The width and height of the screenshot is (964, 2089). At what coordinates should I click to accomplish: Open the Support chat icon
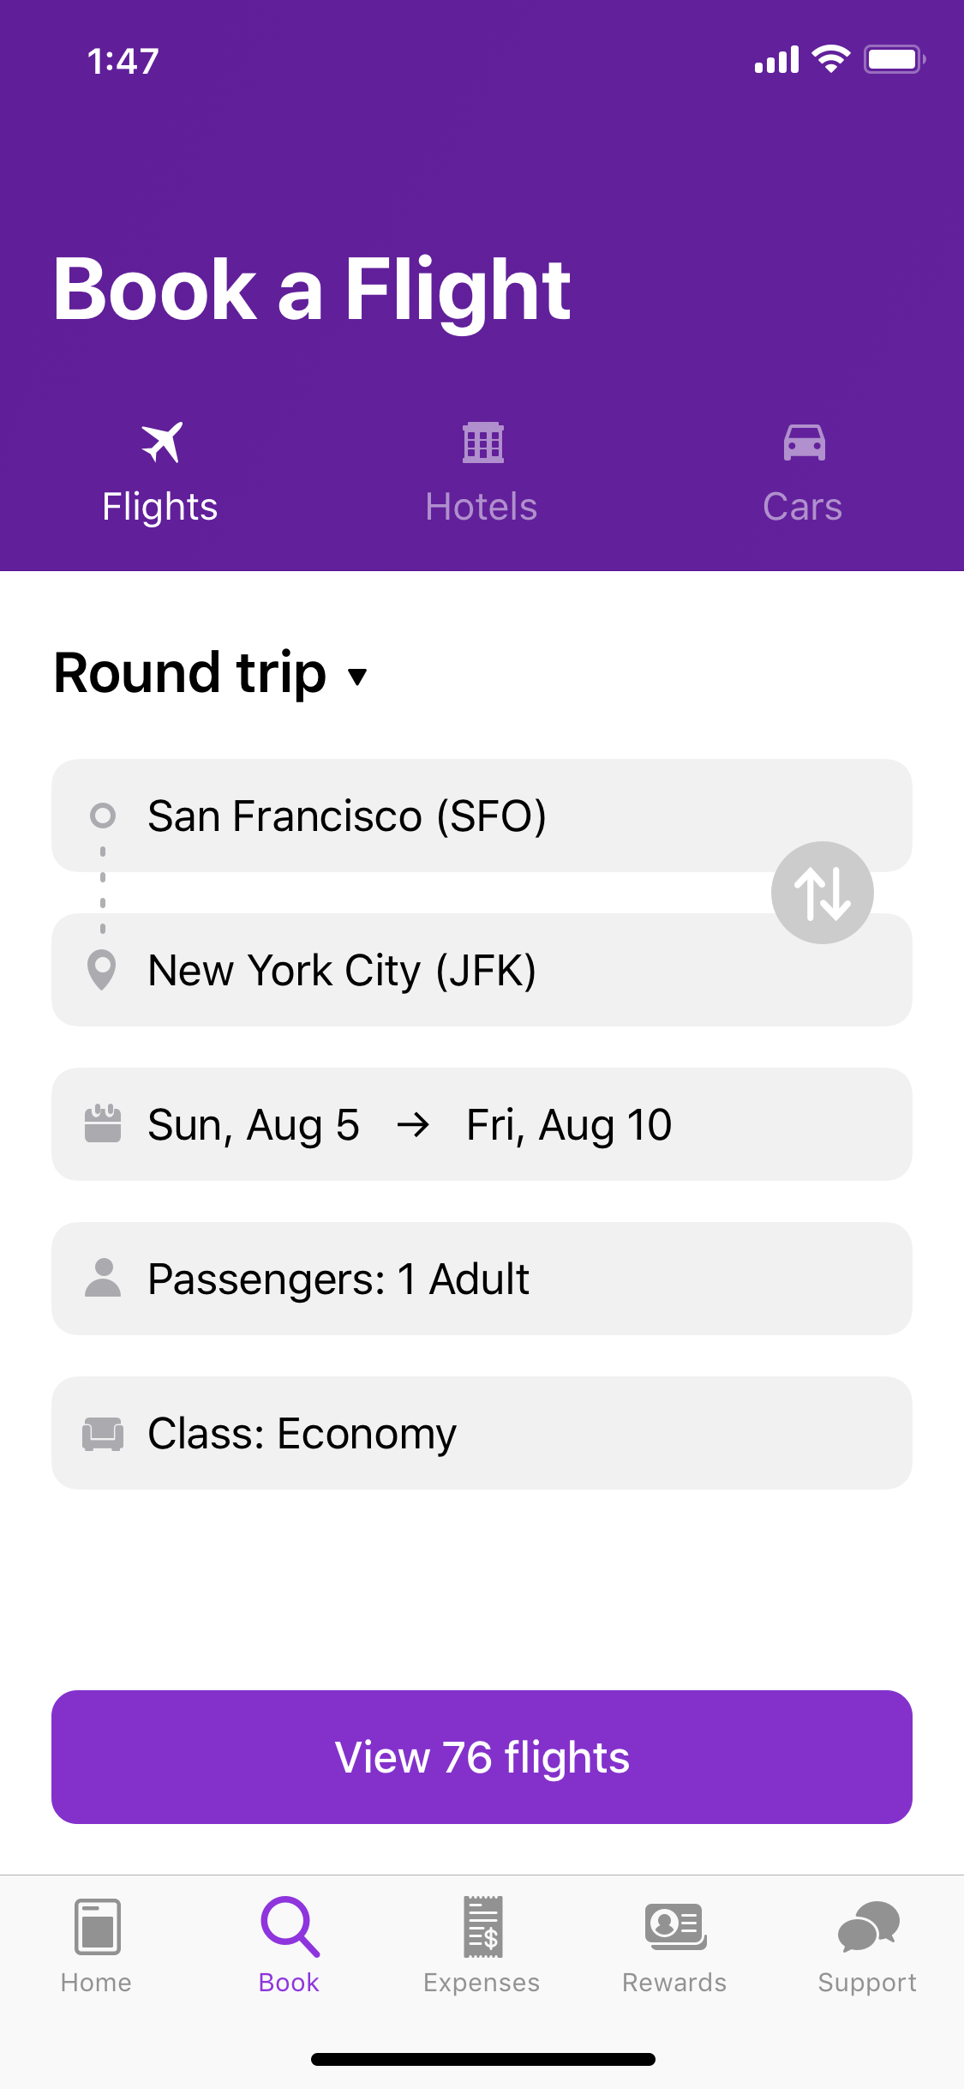point(868,1927)
